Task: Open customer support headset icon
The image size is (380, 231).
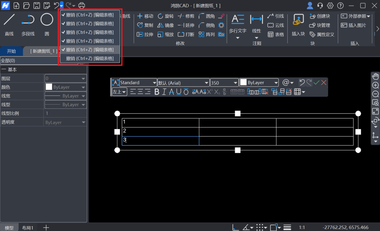Action: (320, 5)
